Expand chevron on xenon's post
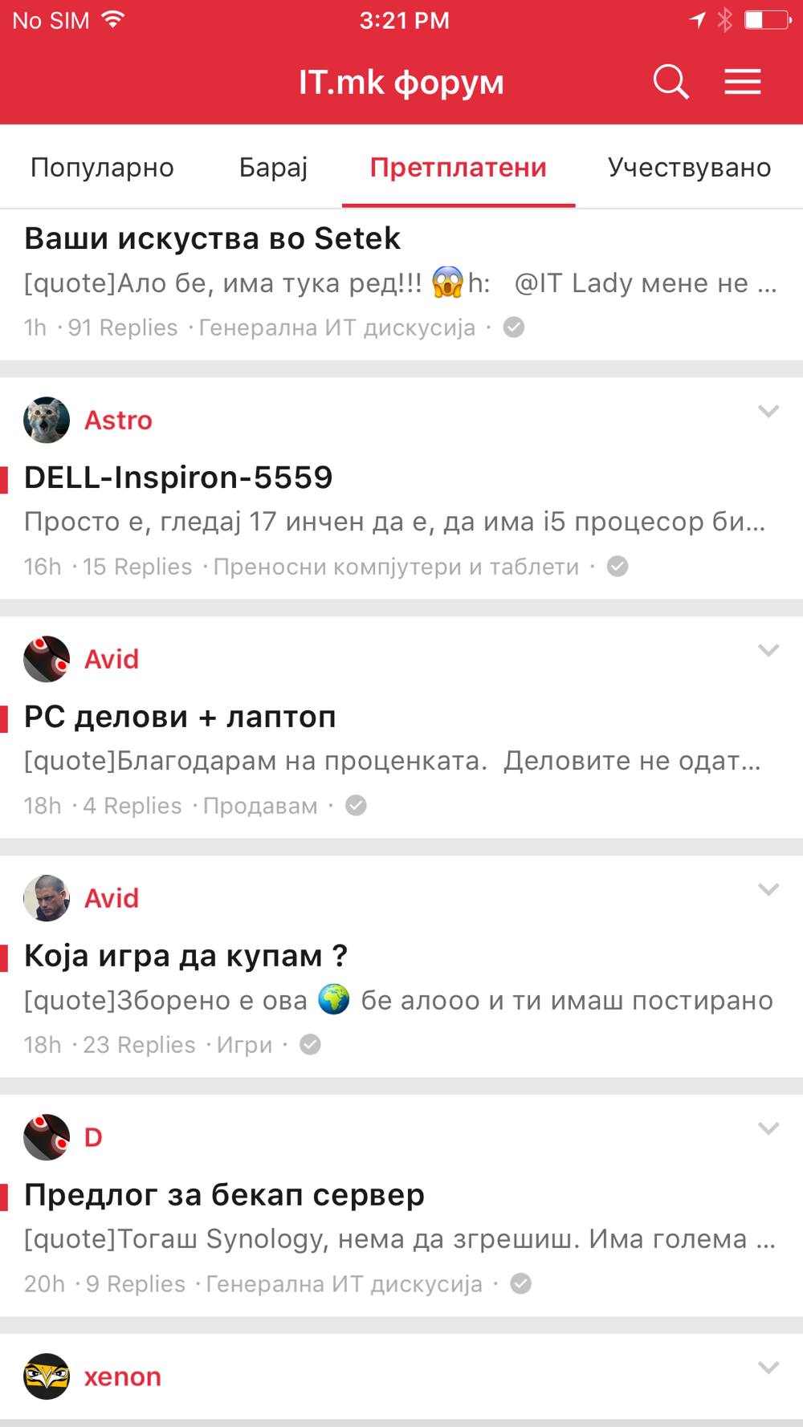The height and width of the screenshot is (1427, 803). pos(768,1368)
